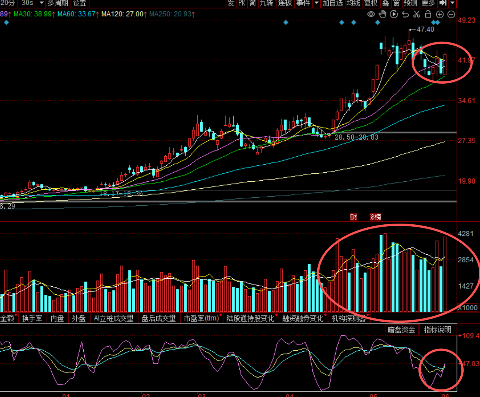
Task: Expand the dropdown arrow after 事件
Action: pos(317,3)
